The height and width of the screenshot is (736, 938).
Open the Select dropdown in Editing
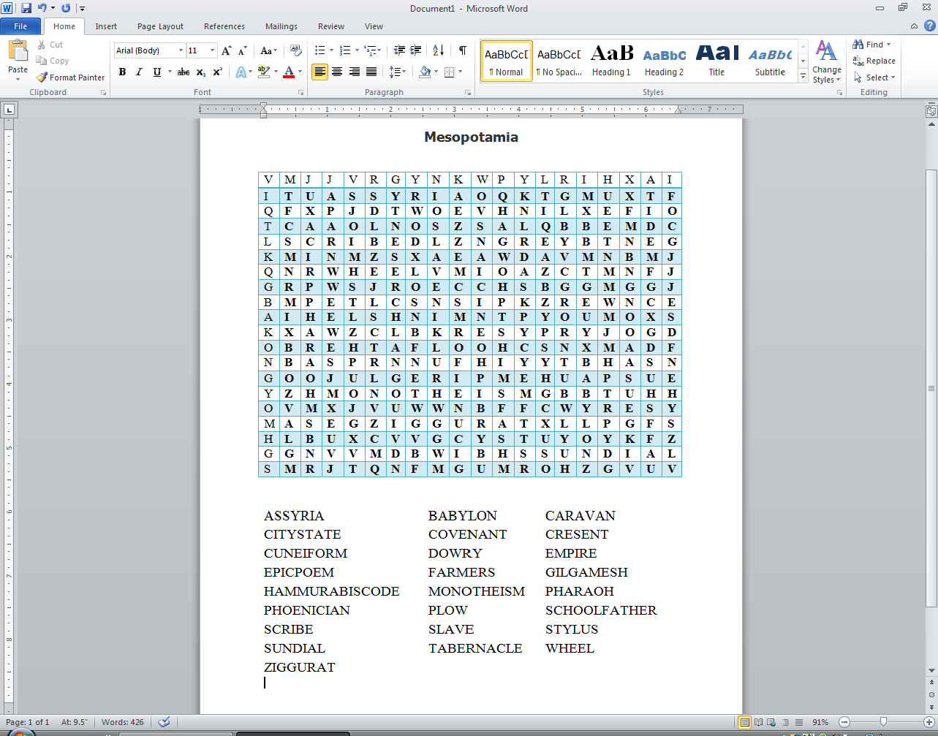tap(874, 77)
